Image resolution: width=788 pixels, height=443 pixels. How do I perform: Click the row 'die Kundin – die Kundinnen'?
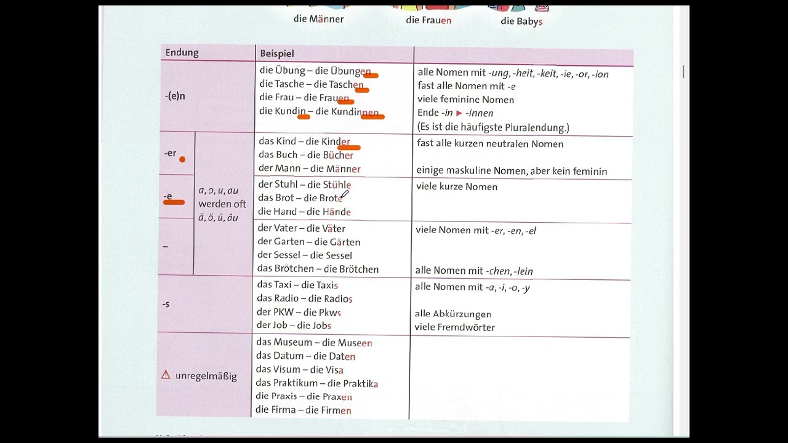coord(319,111)
